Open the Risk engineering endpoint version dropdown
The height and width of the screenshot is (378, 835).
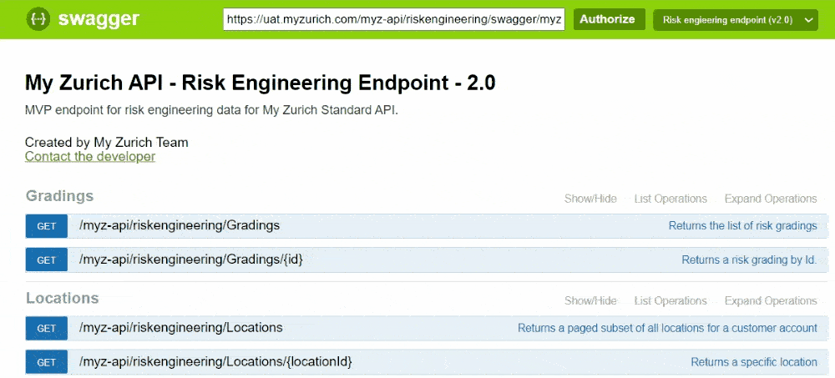pyautogui.click(x=735, y=19)
